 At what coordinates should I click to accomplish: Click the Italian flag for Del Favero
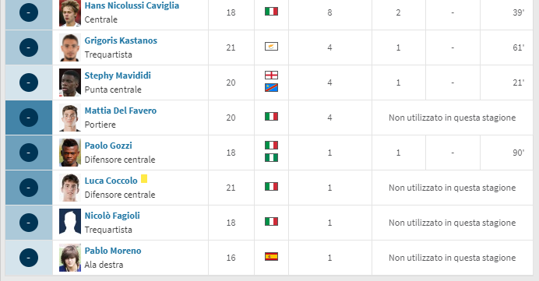click(x=271, y=117)
